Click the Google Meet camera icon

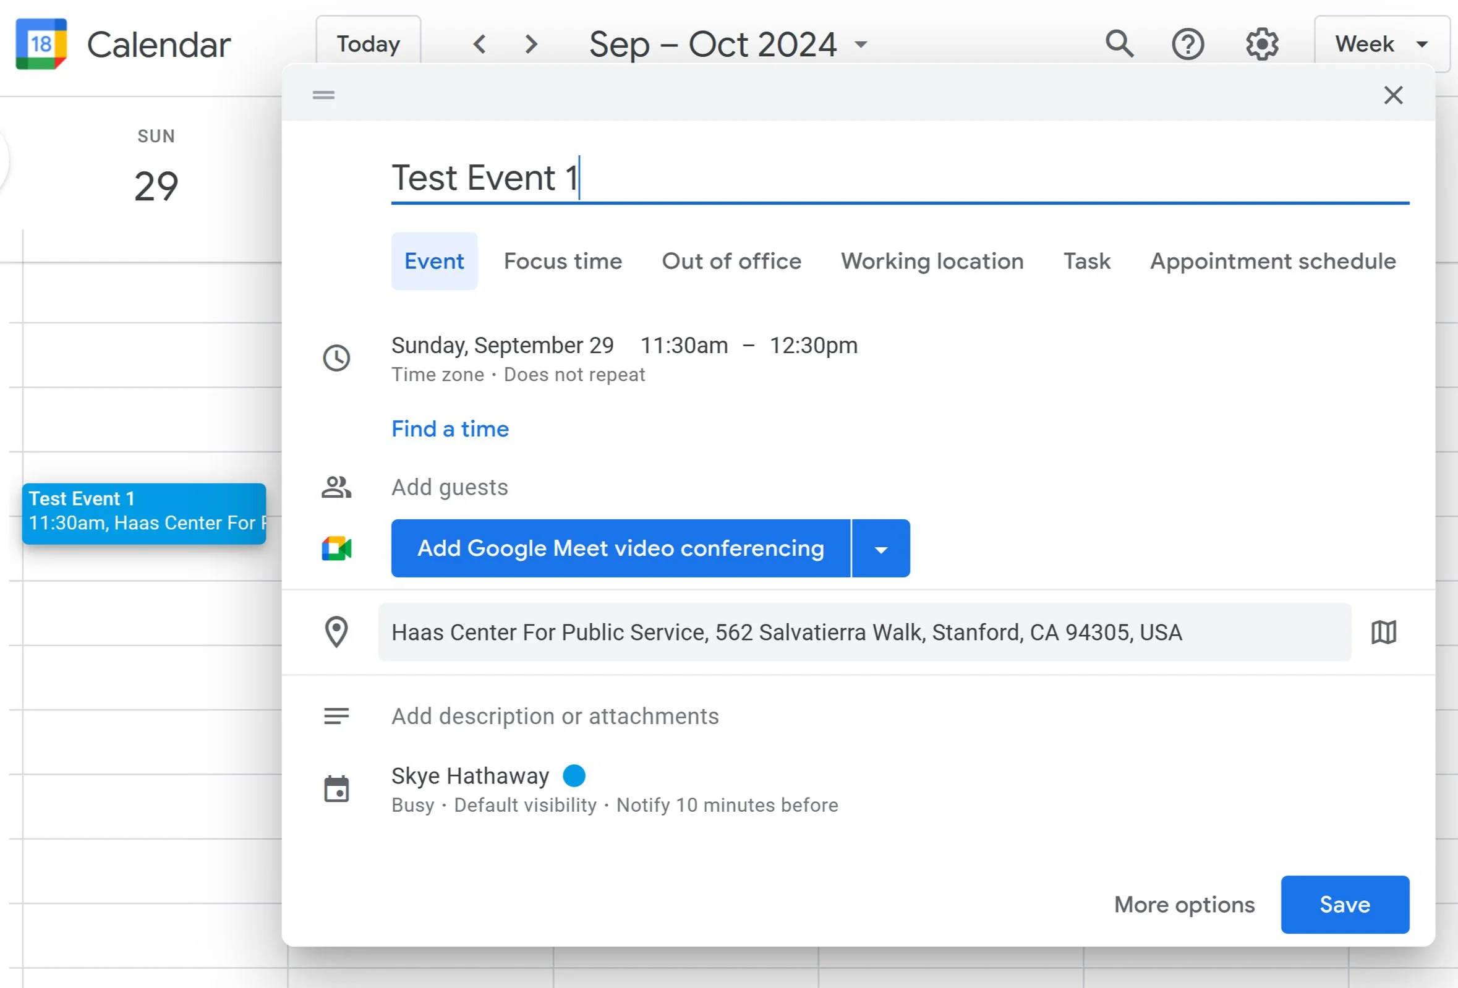pos(337,548)
